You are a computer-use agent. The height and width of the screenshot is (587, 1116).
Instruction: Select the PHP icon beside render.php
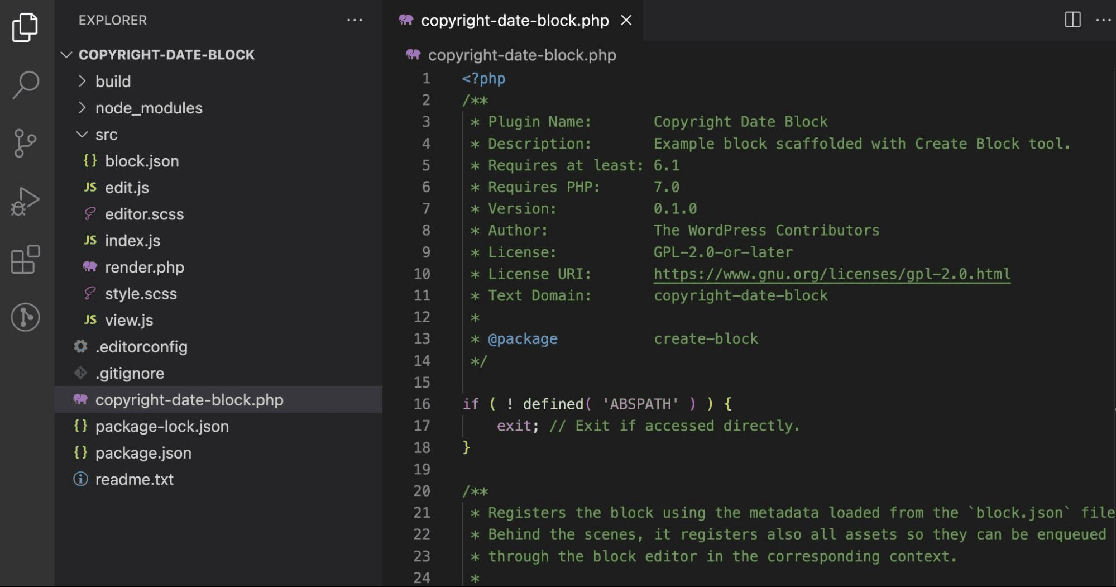89,267
